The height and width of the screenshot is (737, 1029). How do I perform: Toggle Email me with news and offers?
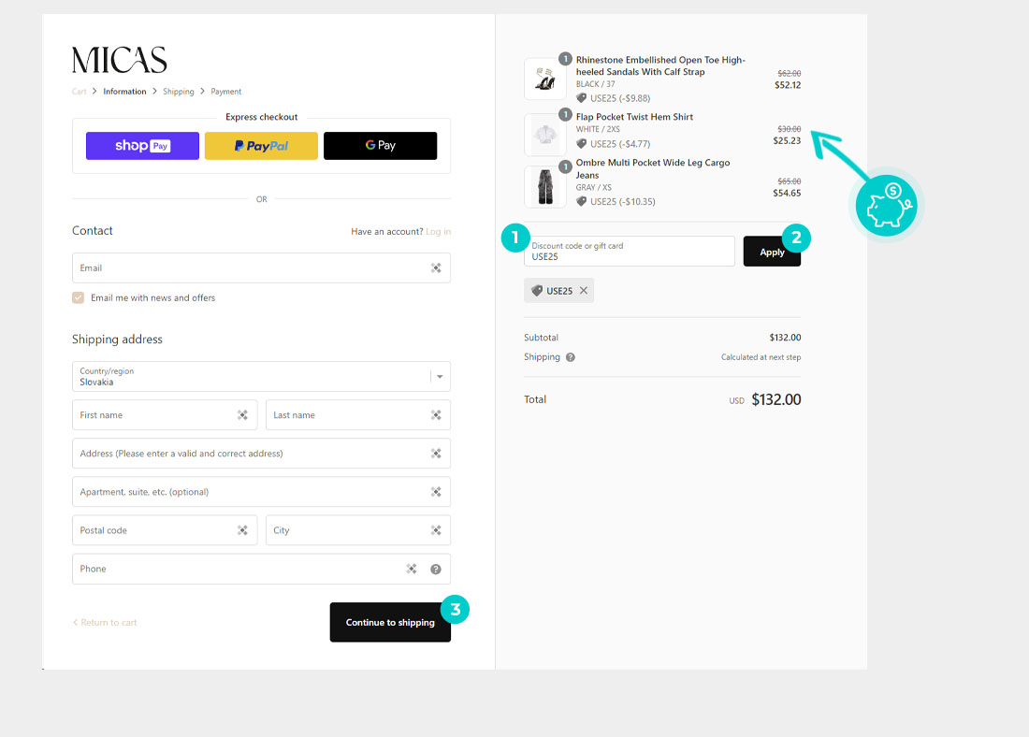79,298
